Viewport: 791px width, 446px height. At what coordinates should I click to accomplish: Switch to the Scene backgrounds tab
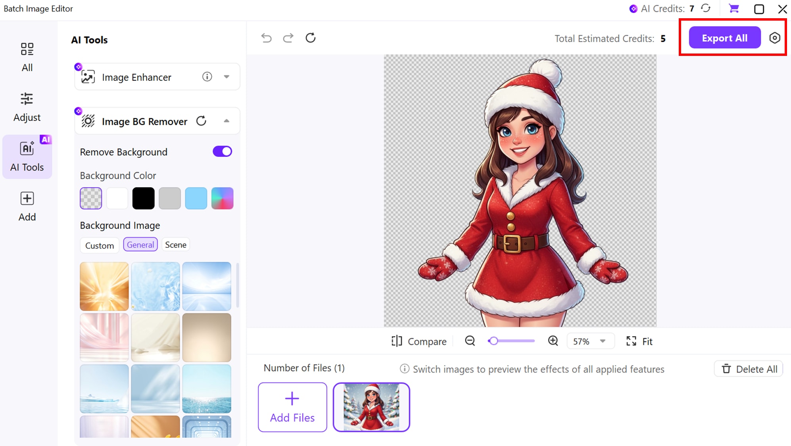point(175,245)
